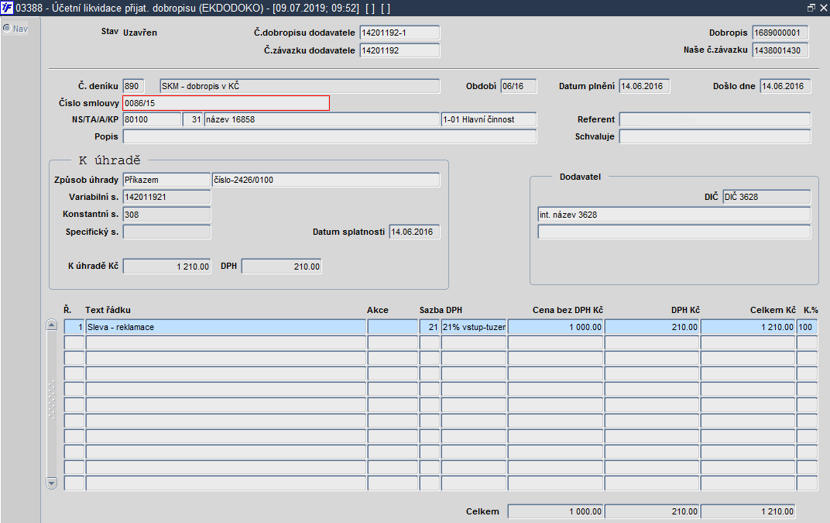
Task: Click Celkem total without VAT 1 000.00
Action: coord(555,511)
